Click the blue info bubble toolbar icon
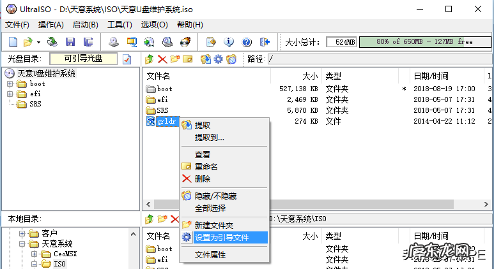The width and height of the screenshot is (494, 269). pos(229,42)
